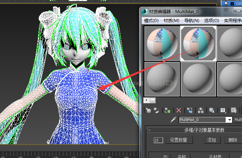Screen dimensions: 242x158
Task: Select the highlighted second textured sample slot
Action: pos(198,43)
